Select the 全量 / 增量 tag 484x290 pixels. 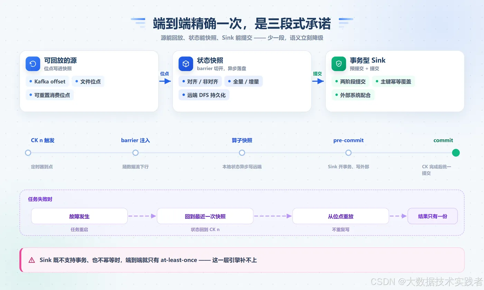click(243, 81)
